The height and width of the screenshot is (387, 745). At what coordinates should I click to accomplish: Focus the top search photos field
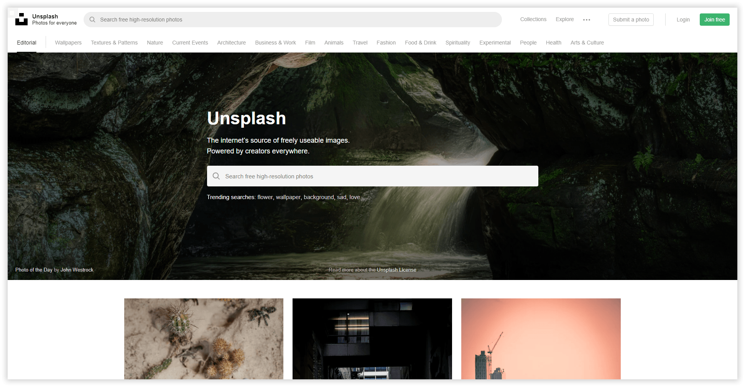[x=293, y=20]
